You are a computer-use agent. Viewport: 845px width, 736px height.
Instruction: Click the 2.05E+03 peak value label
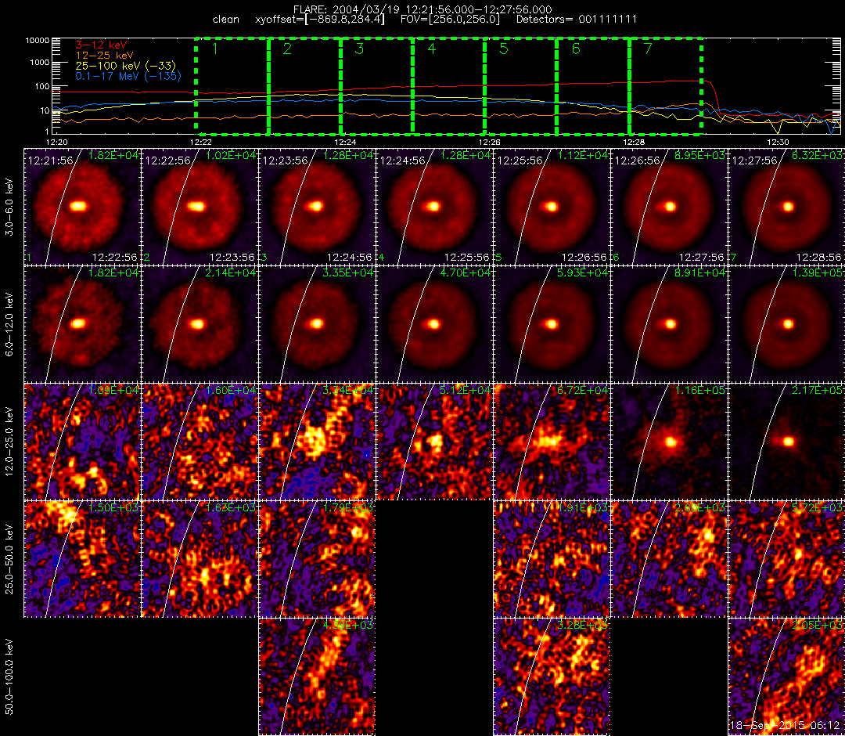click(x=817, y=626)
